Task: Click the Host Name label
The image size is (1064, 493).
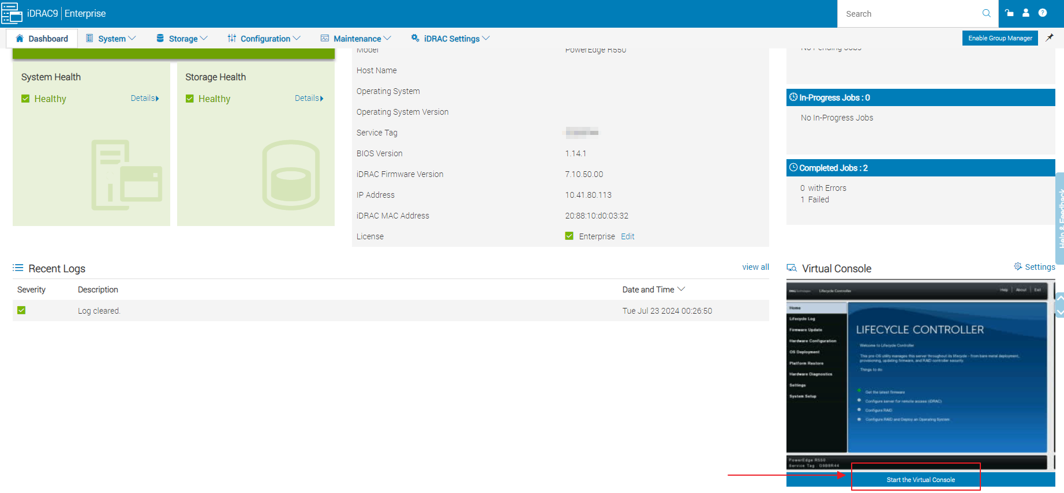Action: tap(377, 70)
